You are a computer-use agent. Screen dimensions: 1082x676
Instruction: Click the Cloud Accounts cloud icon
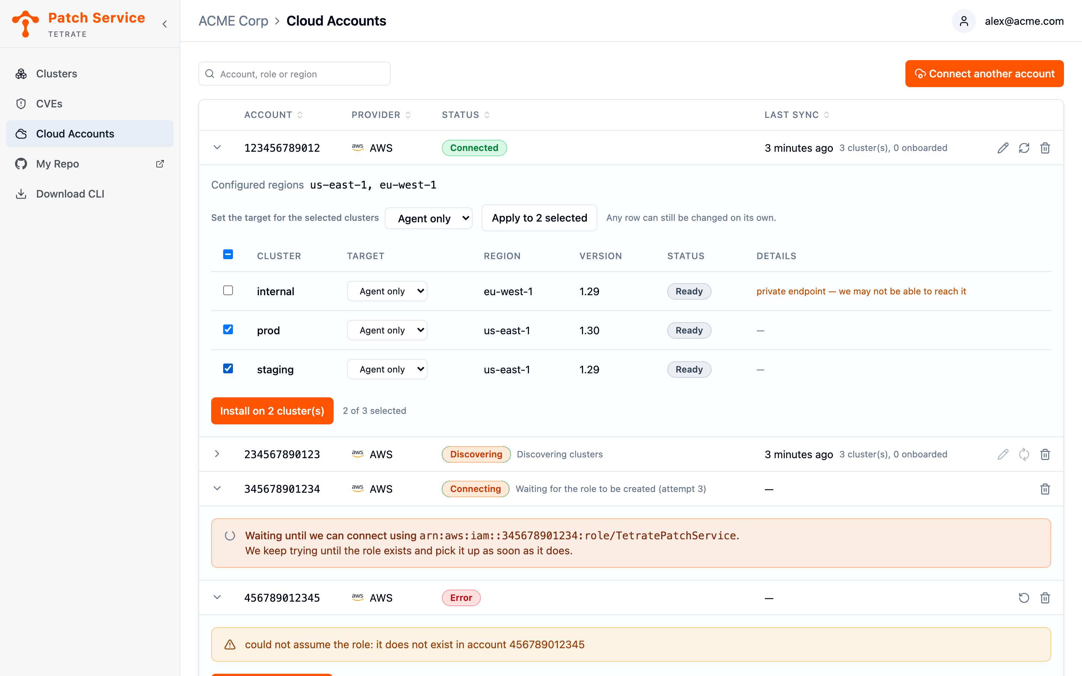coord(21,134)
